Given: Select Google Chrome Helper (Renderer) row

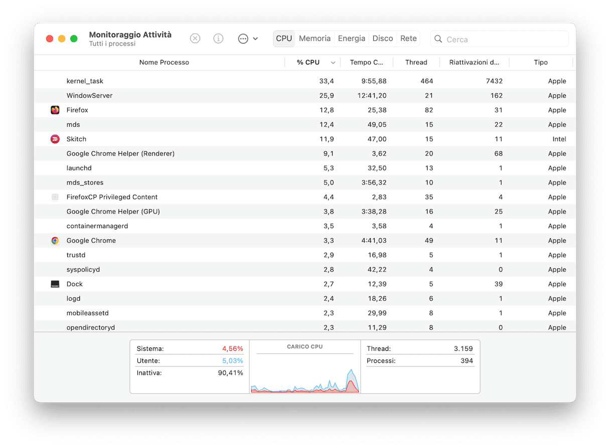Looking at the screenshot, I should [x=305, y=154].
